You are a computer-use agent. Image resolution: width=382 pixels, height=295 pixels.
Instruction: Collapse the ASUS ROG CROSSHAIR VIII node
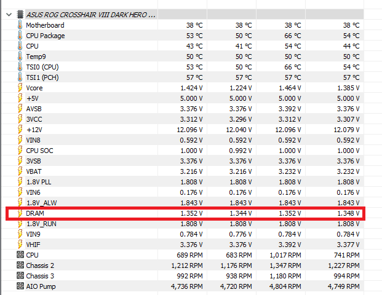click(x=9, y=15)
